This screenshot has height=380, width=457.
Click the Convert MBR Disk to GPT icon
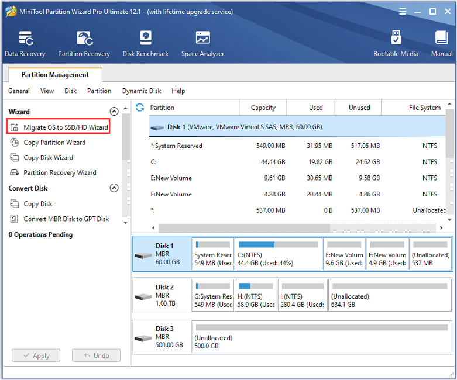[x=14, y=219]
